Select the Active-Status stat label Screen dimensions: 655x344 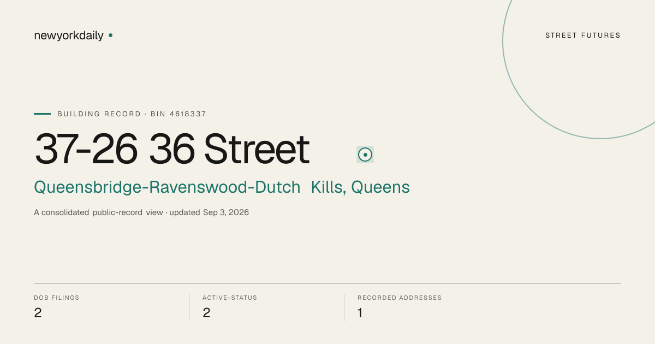[230, 298]
